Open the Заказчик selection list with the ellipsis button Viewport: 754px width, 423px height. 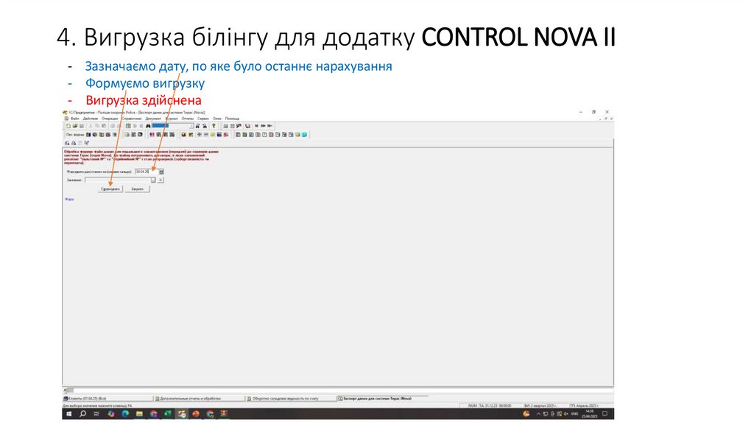pos(153,180)
